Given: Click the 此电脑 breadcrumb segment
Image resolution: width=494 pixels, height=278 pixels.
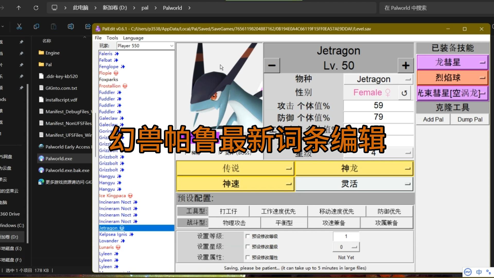Looking at the screenshot, I should point(81,8).
